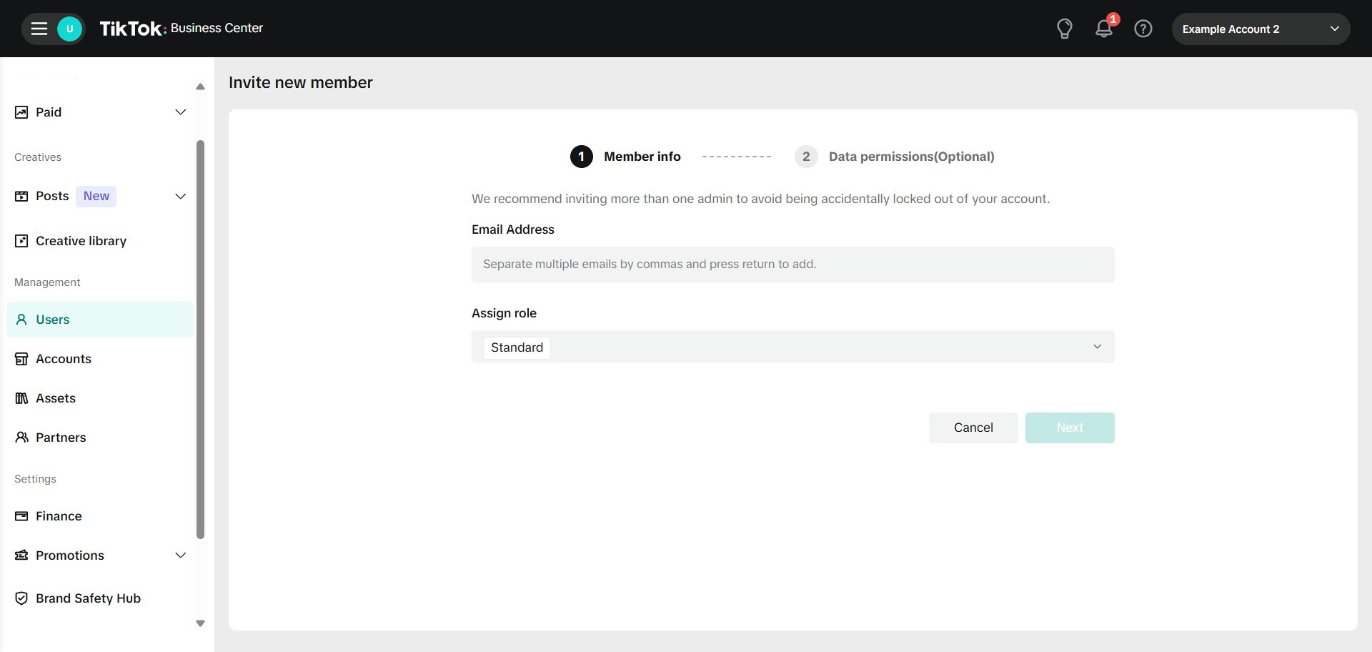This screenshot has width=1372, height=652.
Task: Click the user avatar in header
Action: point(69,29)
